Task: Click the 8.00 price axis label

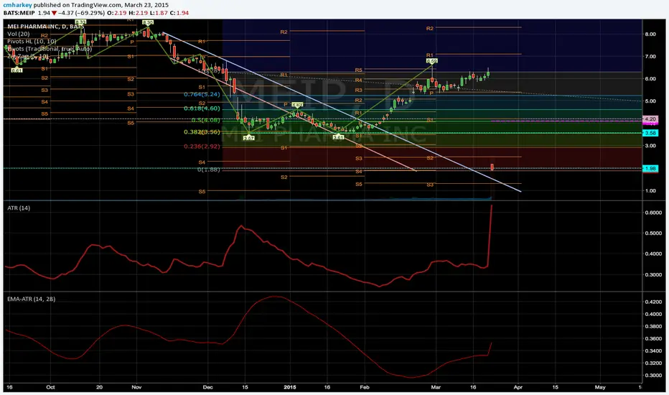Action: click(x=650, y=34)
